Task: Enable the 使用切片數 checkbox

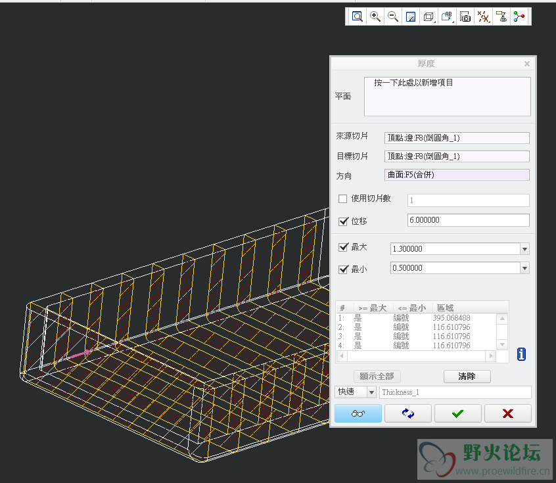Action: [x=342, y=198]
